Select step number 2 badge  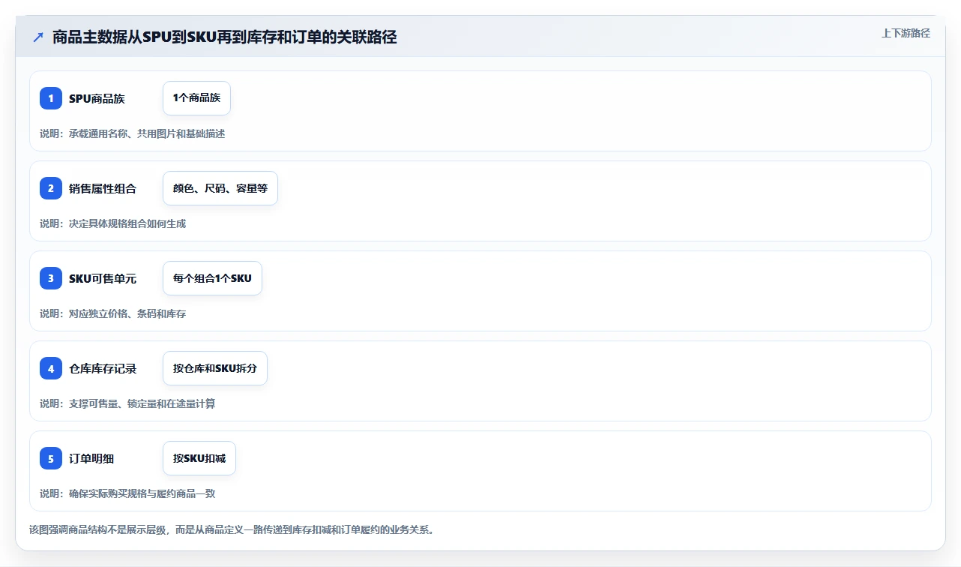[x=51, y=188]
